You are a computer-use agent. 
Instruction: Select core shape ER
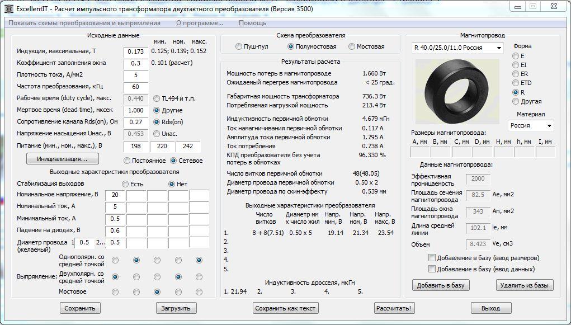(x=516, y=74)
